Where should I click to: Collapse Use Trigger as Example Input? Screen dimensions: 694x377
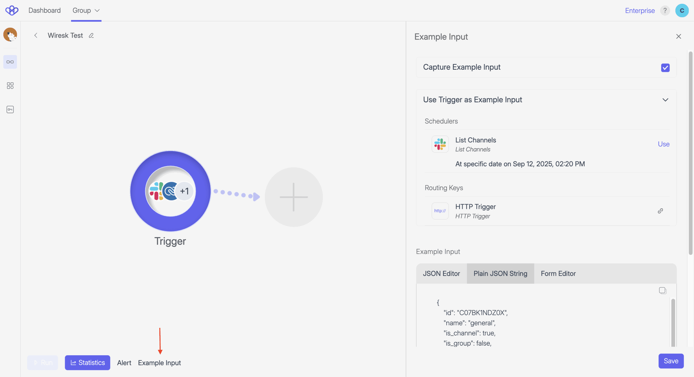(665, 100)
